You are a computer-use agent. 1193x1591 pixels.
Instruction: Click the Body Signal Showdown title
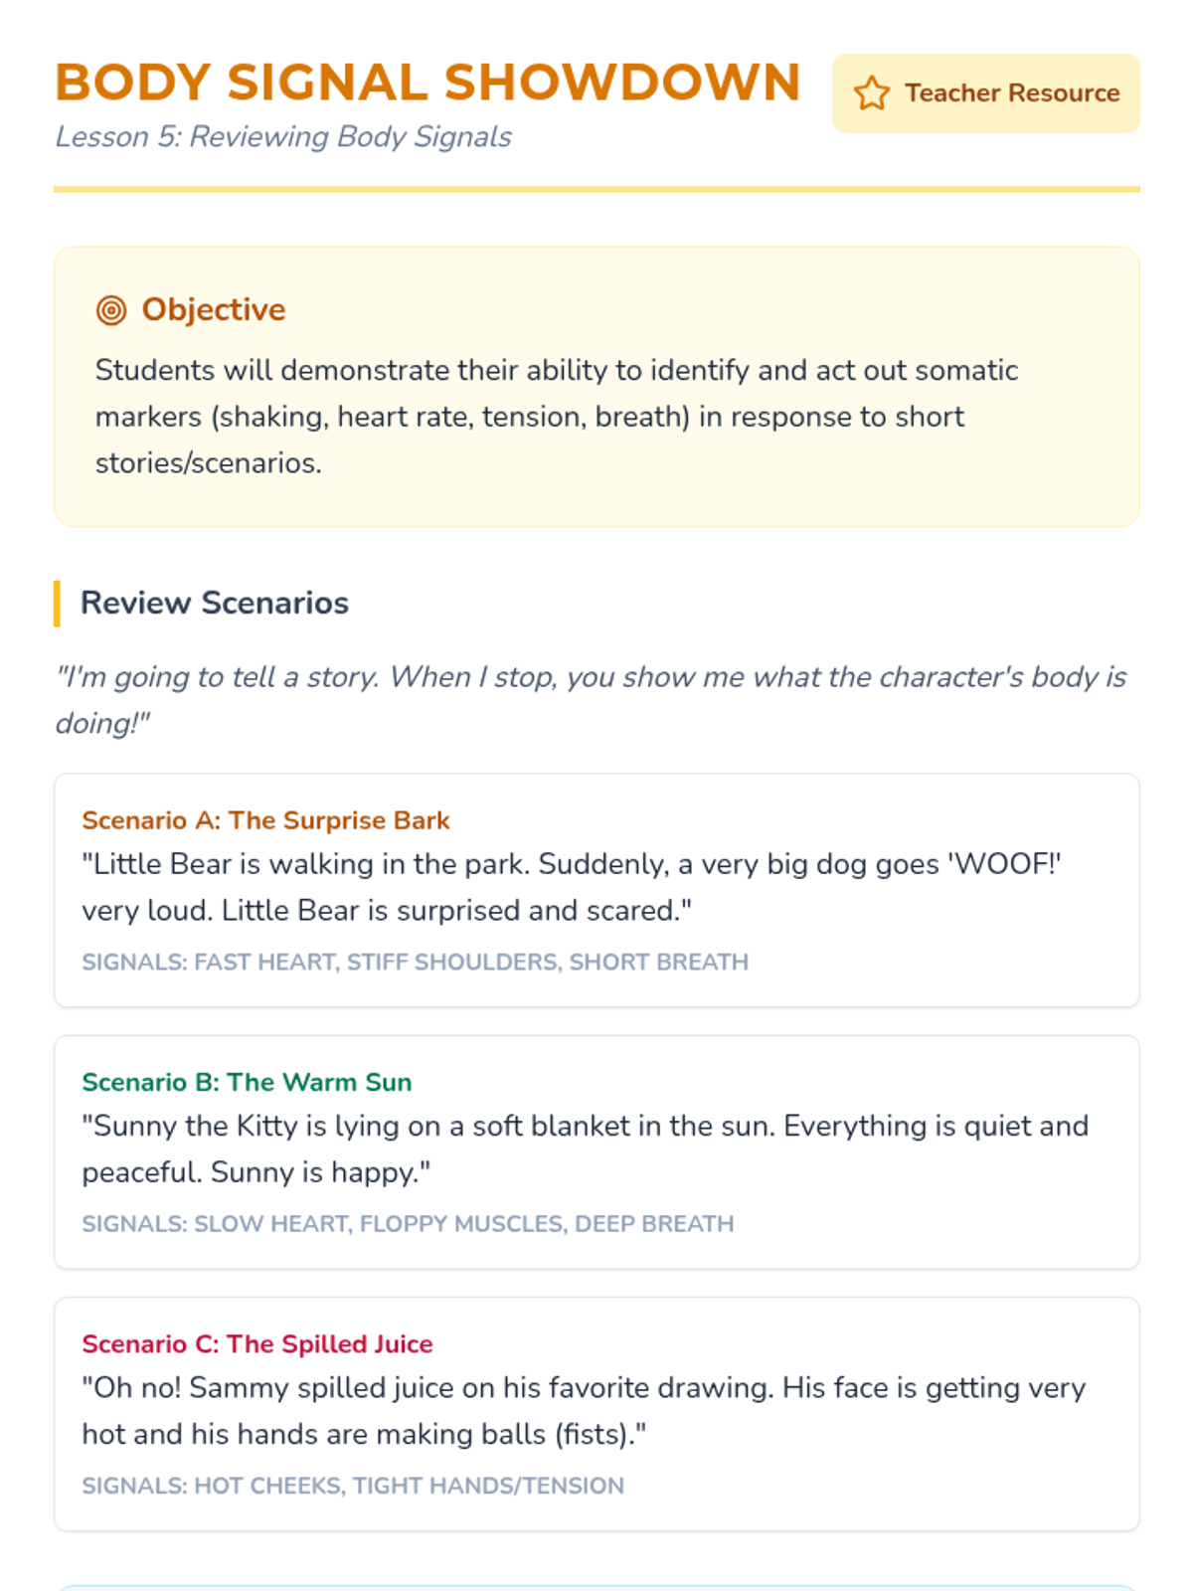[x=427, y=83]
